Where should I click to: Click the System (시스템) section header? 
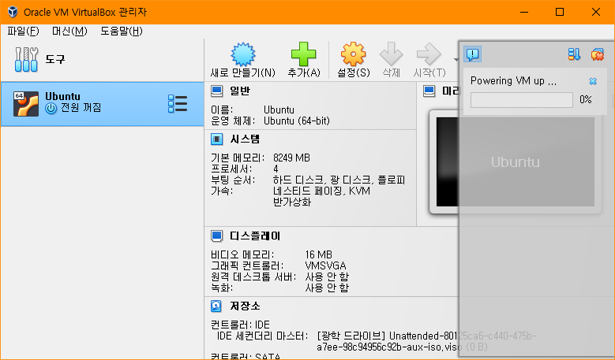(246, 139)
